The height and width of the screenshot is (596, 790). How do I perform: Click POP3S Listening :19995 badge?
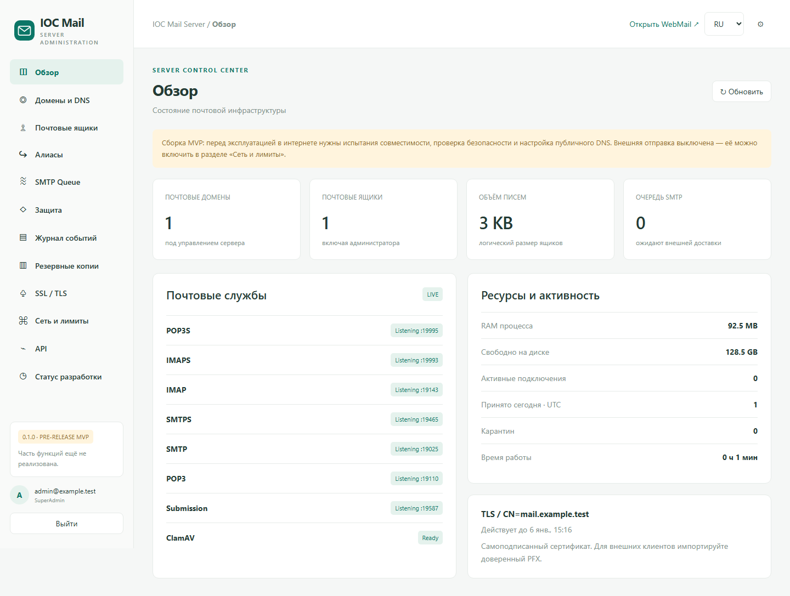tap(416, 331)
